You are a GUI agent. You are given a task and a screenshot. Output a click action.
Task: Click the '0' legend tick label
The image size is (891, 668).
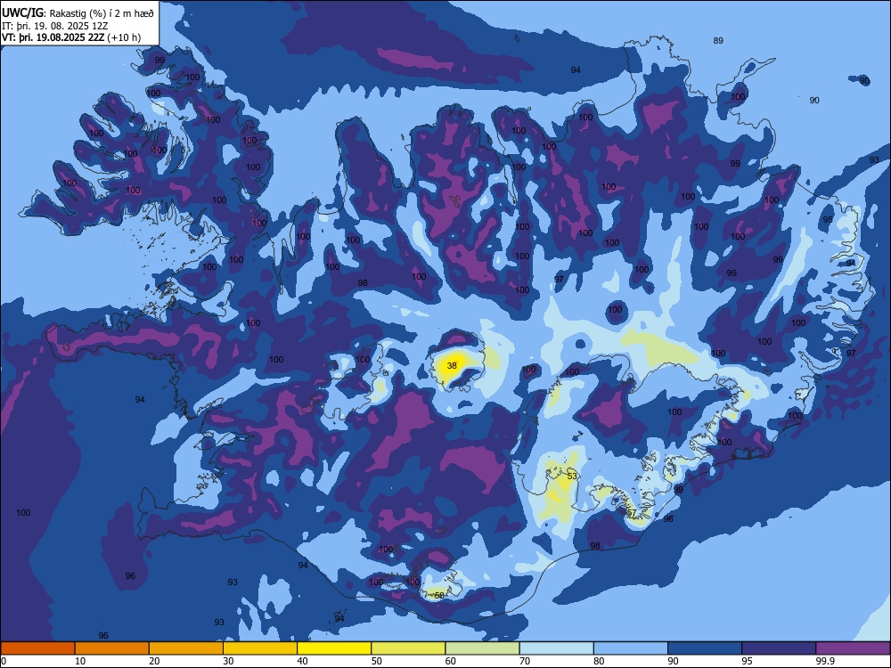point(4,661)
